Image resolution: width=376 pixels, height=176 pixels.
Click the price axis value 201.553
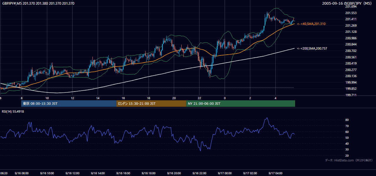pyautogui.click(x=351, y=13)
